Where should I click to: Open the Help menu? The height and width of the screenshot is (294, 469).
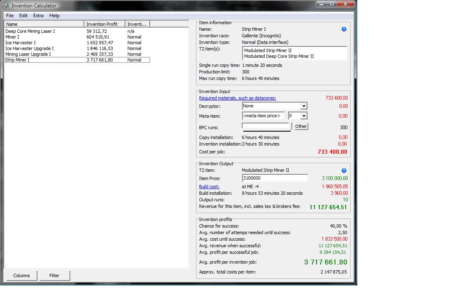(x=54, y=16)
